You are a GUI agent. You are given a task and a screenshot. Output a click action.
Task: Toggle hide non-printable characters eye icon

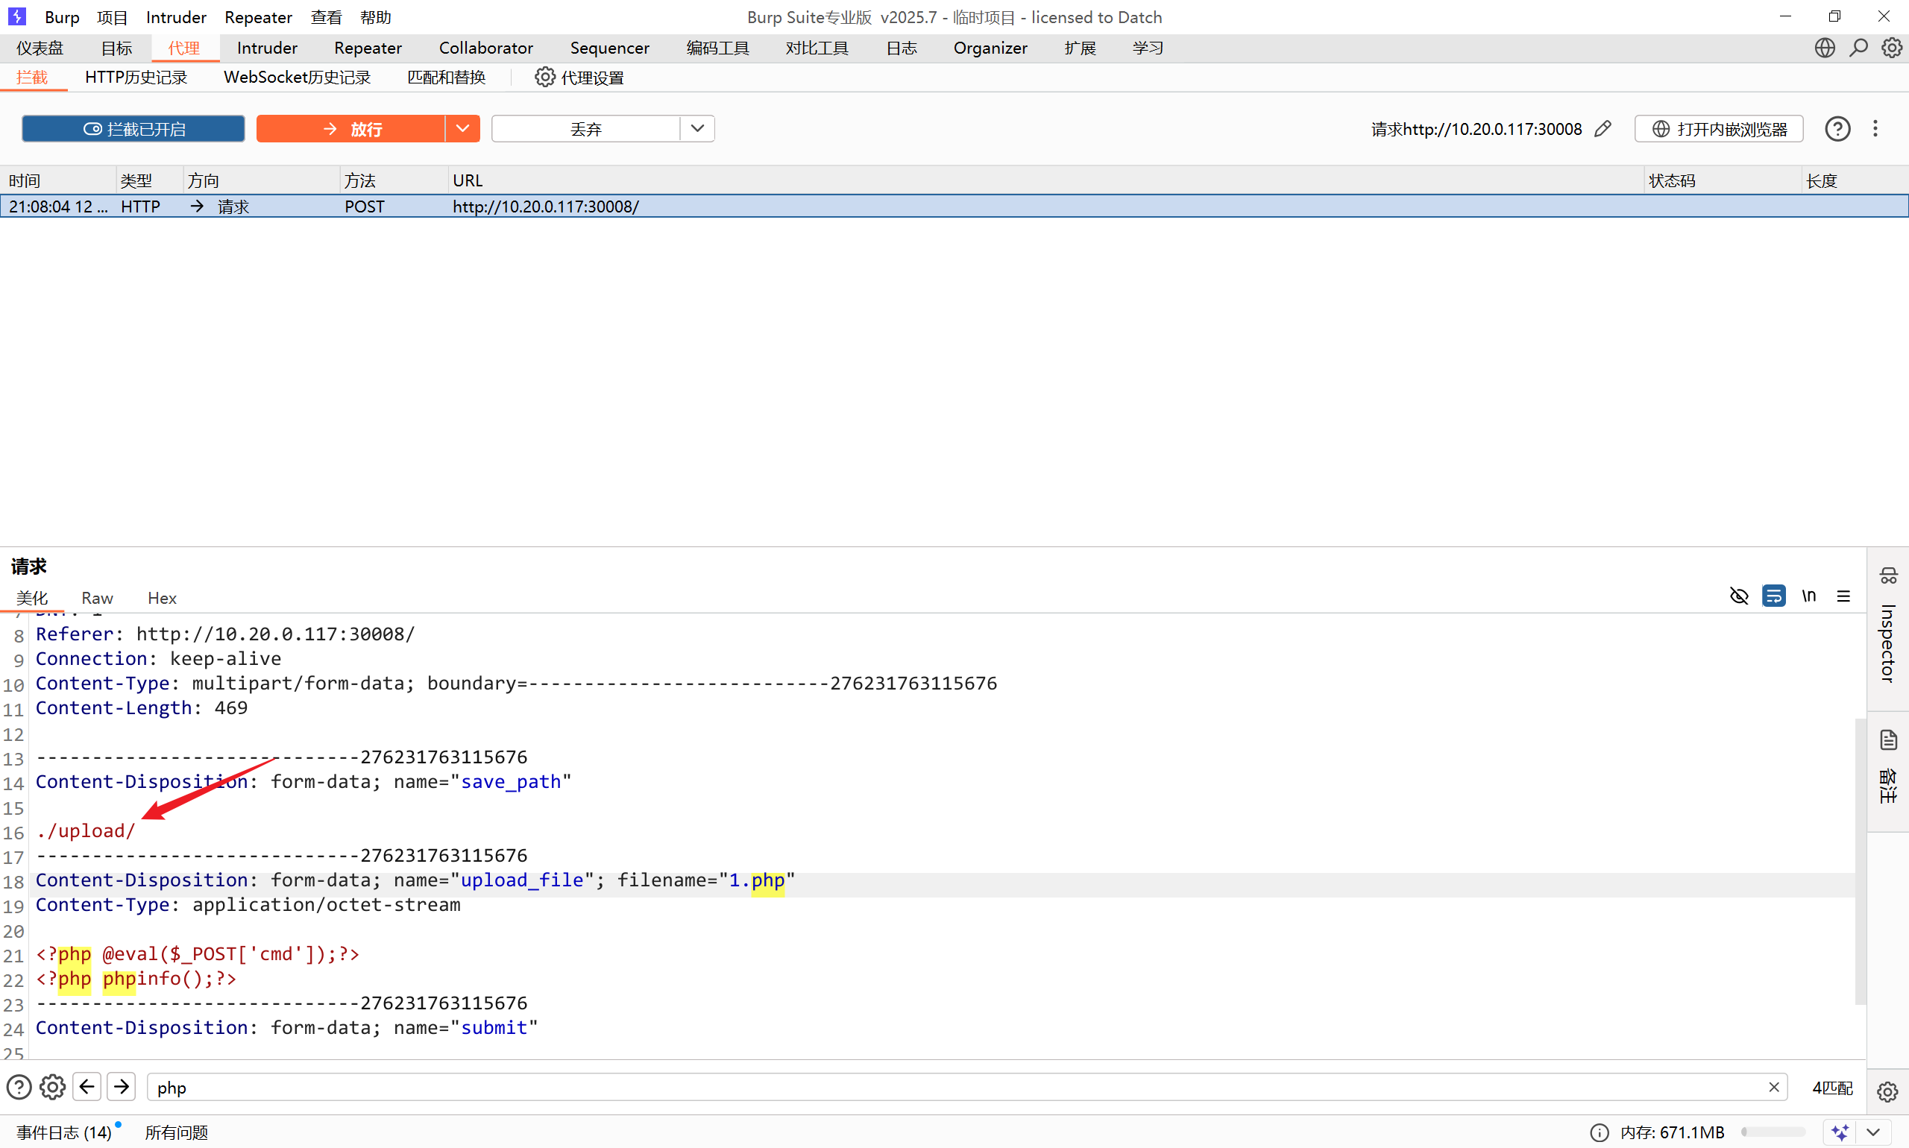click(x=1739, y=596)
